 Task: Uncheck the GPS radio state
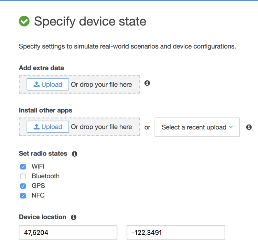(x=23, y=186)
